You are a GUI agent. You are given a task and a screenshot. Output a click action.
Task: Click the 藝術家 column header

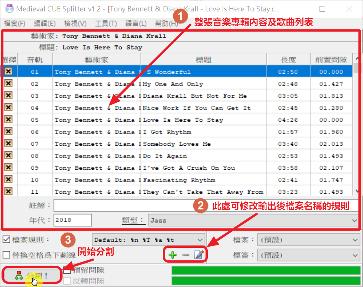[97, 60]
